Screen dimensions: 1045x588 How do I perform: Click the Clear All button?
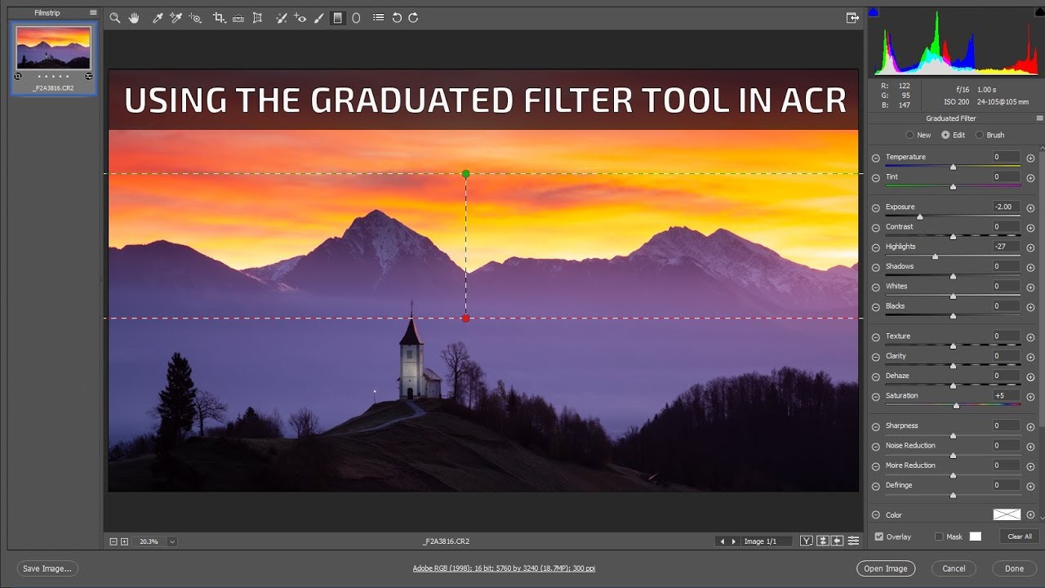1020,537
